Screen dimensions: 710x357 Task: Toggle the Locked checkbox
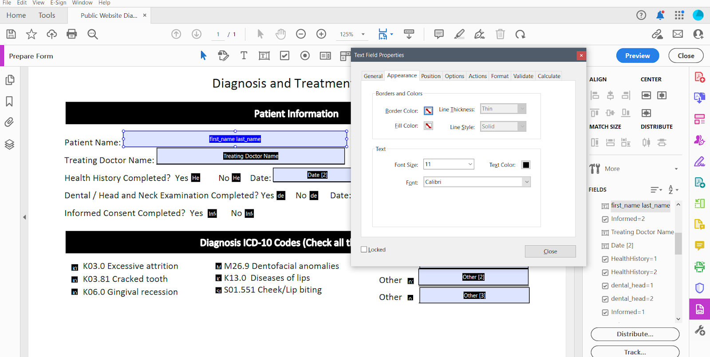pyautogui.click(x=364, y=250)
